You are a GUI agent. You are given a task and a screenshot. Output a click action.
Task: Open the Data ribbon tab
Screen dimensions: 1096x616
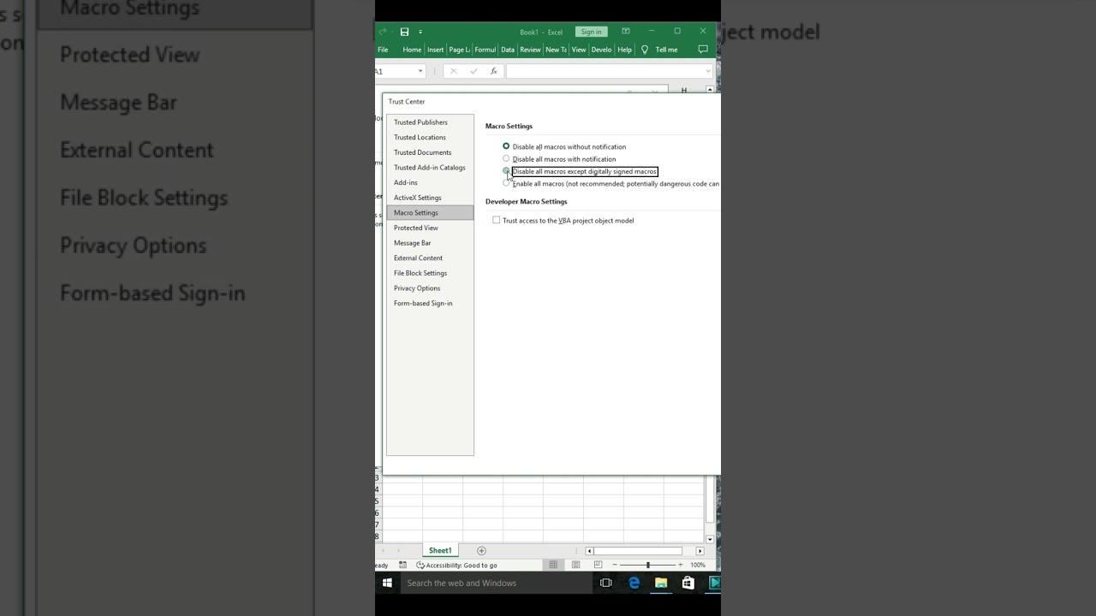[508, 50]
